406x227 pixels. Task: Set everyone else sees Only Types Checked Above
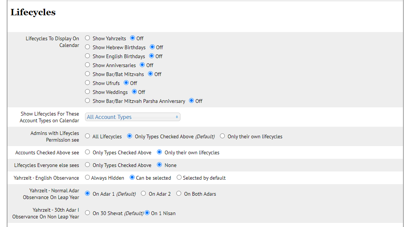coord(88,165)
